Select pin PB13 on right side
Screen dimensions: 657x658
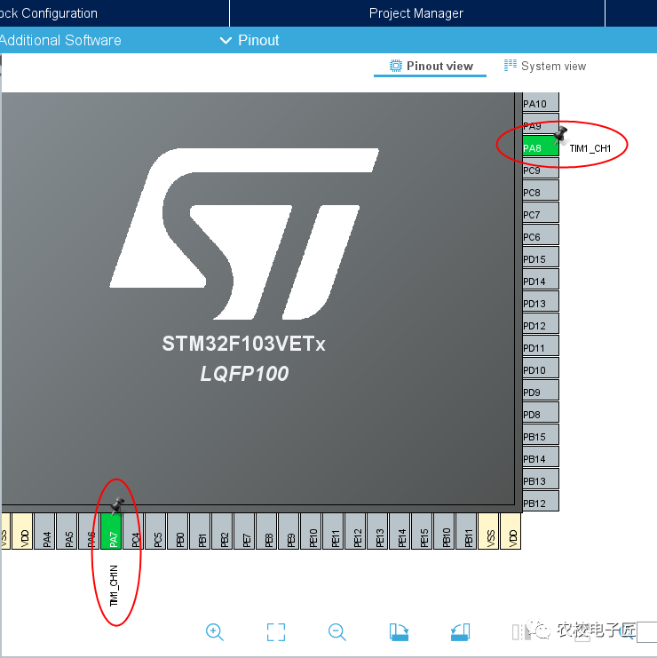click(x=541, y=480)
